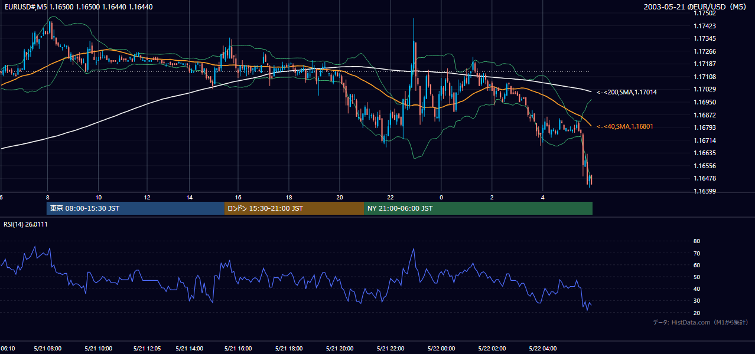This screenshot has height=354, width=755.
Task: Click the 5/21 18:00 time axis label
Action: (x=289, y=349)
